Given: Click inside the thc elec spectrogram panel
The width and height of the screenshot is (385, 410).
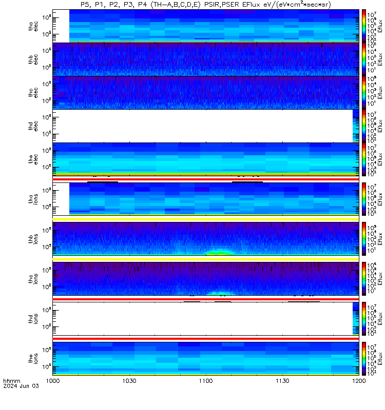Looking at the screenshot, I should [x=206, y=92].
